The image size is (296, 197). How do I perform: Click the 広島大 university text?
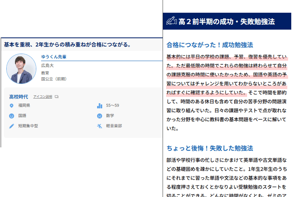(x=47, y=65)
